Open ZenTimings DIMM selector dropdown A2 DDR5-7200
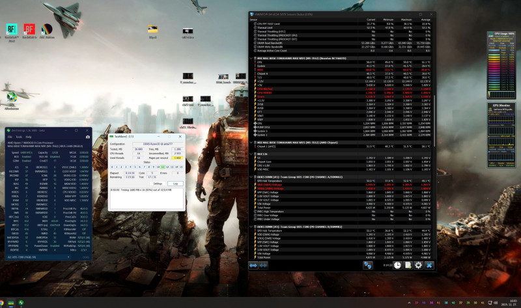The image size is (521, 308). [x=38, y=257]
